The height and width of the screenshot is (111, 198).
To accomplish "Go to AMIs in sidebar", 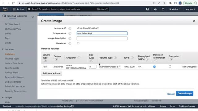I will pos(7,102).
